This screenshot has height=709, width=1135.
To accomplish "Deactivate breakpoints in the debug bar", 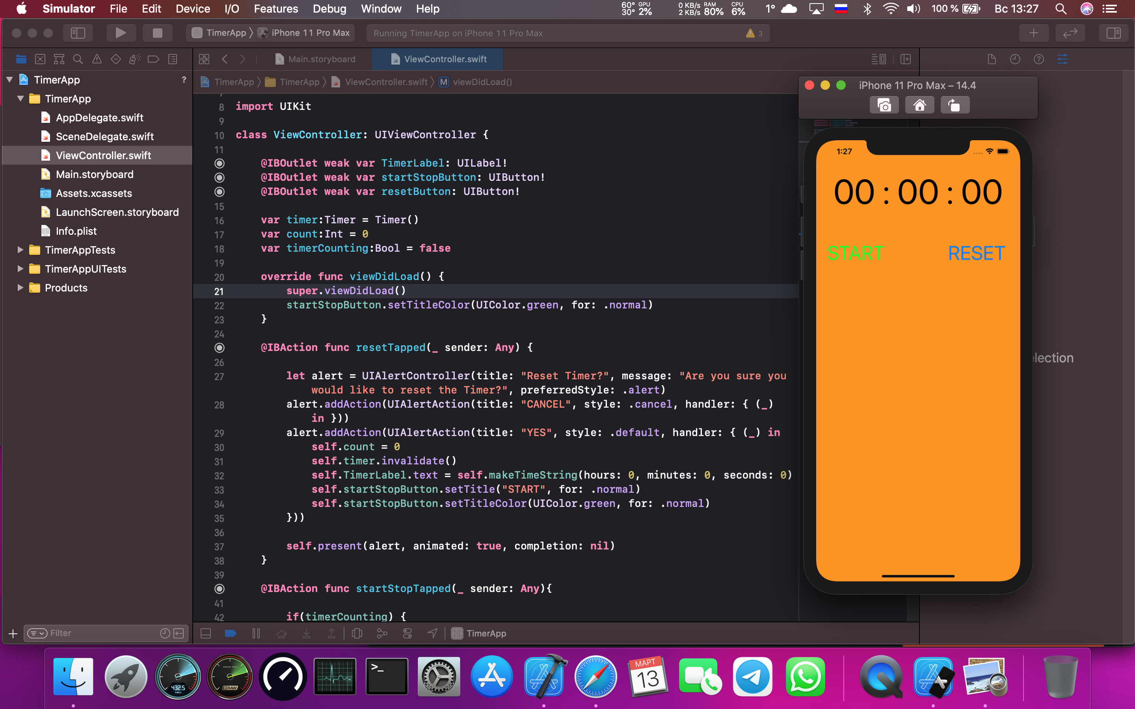I will click(231, 633).
